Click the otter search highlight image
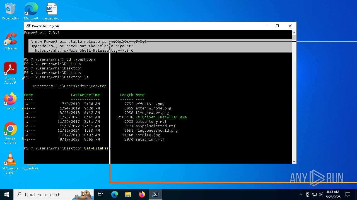The width and height of the screenshot is (357, 200). click(x=83, y=195)
